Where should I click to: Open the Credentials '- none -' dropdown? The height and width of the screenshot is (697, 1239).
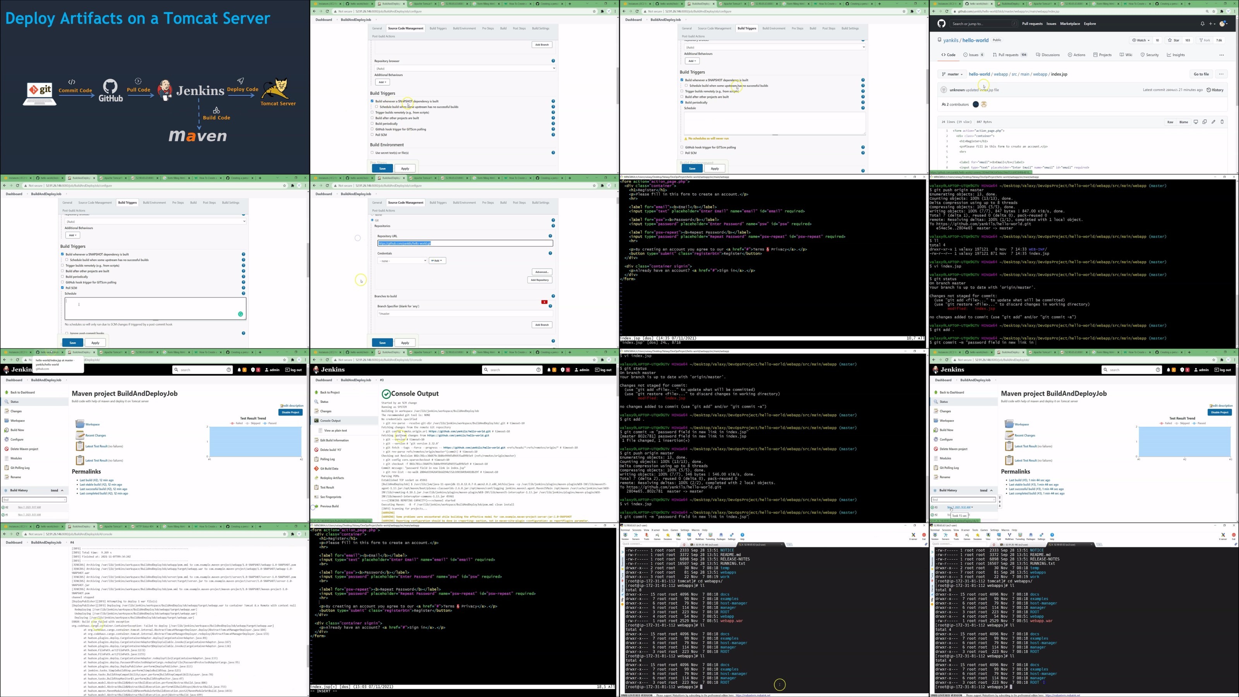tap(402, 261)
